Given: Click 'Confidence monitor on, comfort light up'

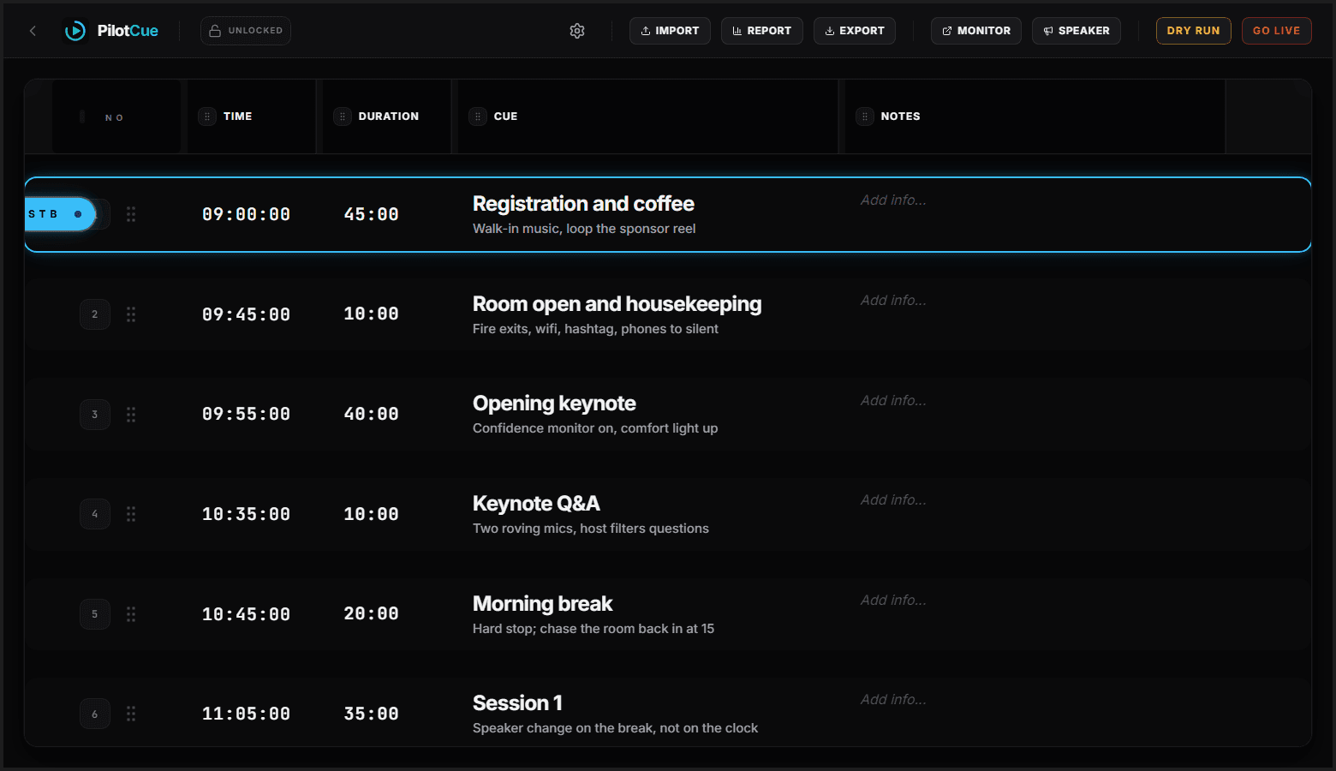Looking at the screenshot, I should pyautogui.click(x=595, y=428).
